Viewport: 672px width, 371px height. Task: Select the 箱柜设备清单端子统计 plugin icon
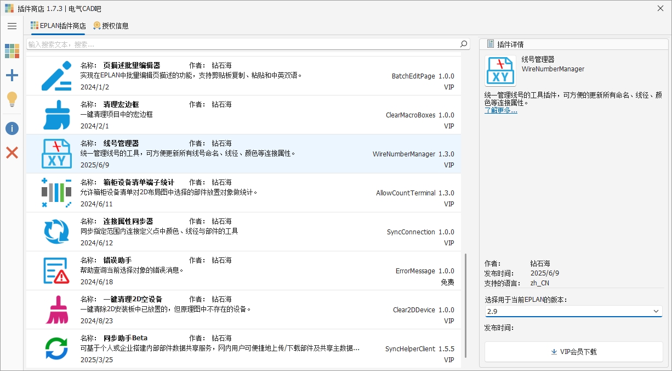click(x=56, y=193)
